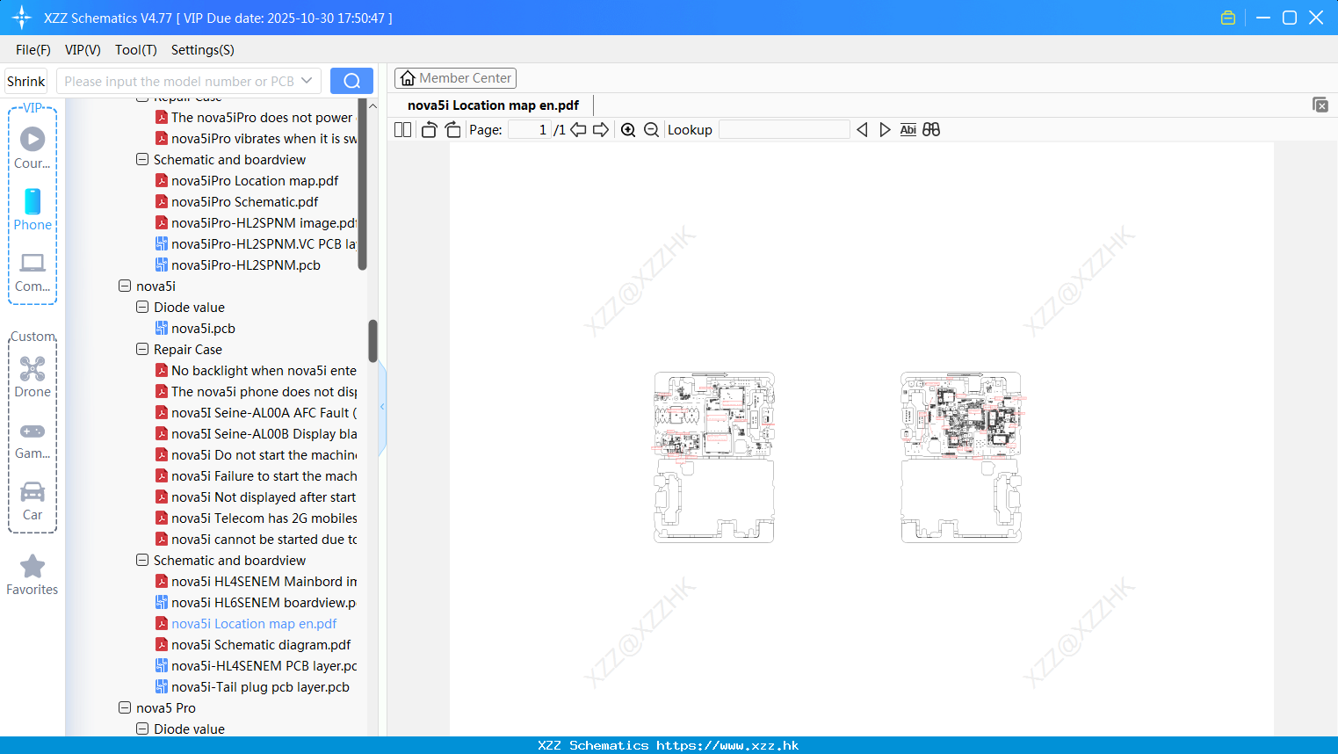Viewport: 1338px width, 754px height.
Task: Open nova5I Seine-AL00A AFC Fault case
Action: 256,413
